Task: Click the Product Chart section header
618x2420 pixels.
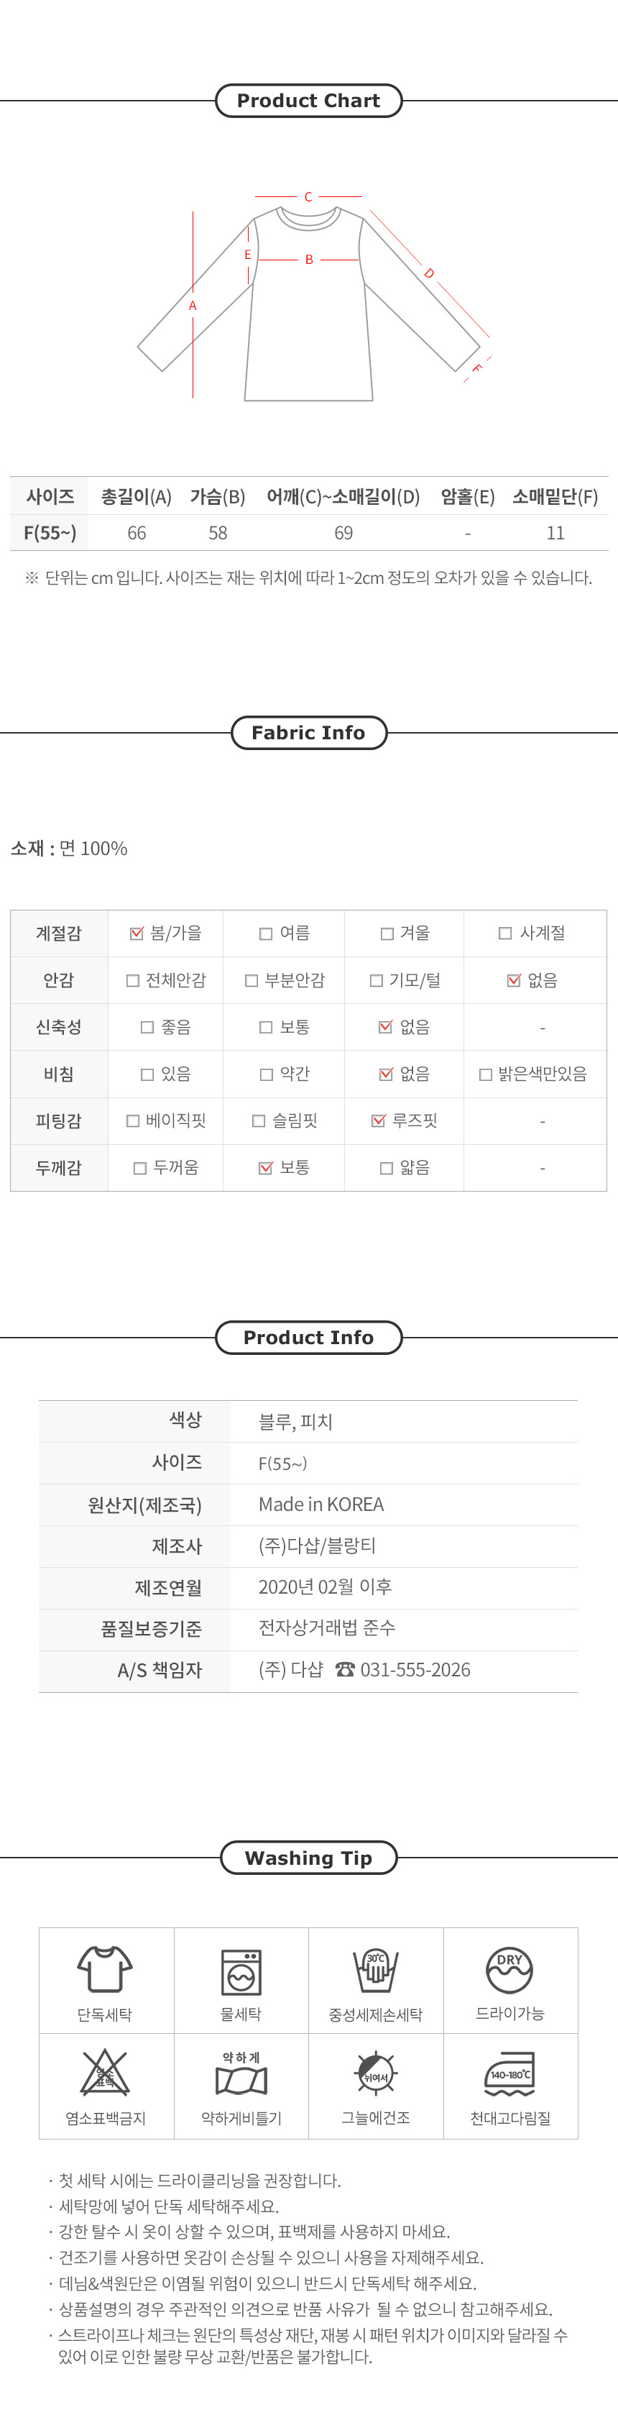Action: pyautogui.click(x=308, y=101)
